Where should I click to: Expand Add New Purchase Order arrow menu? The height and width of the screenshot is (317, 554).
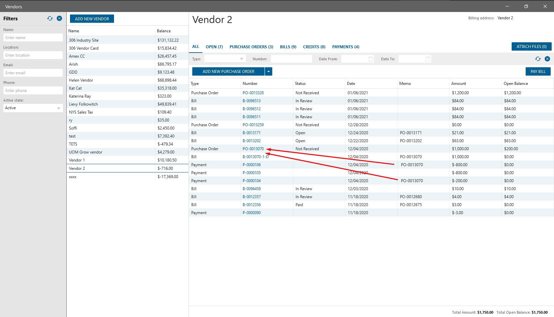pos(268,72)
